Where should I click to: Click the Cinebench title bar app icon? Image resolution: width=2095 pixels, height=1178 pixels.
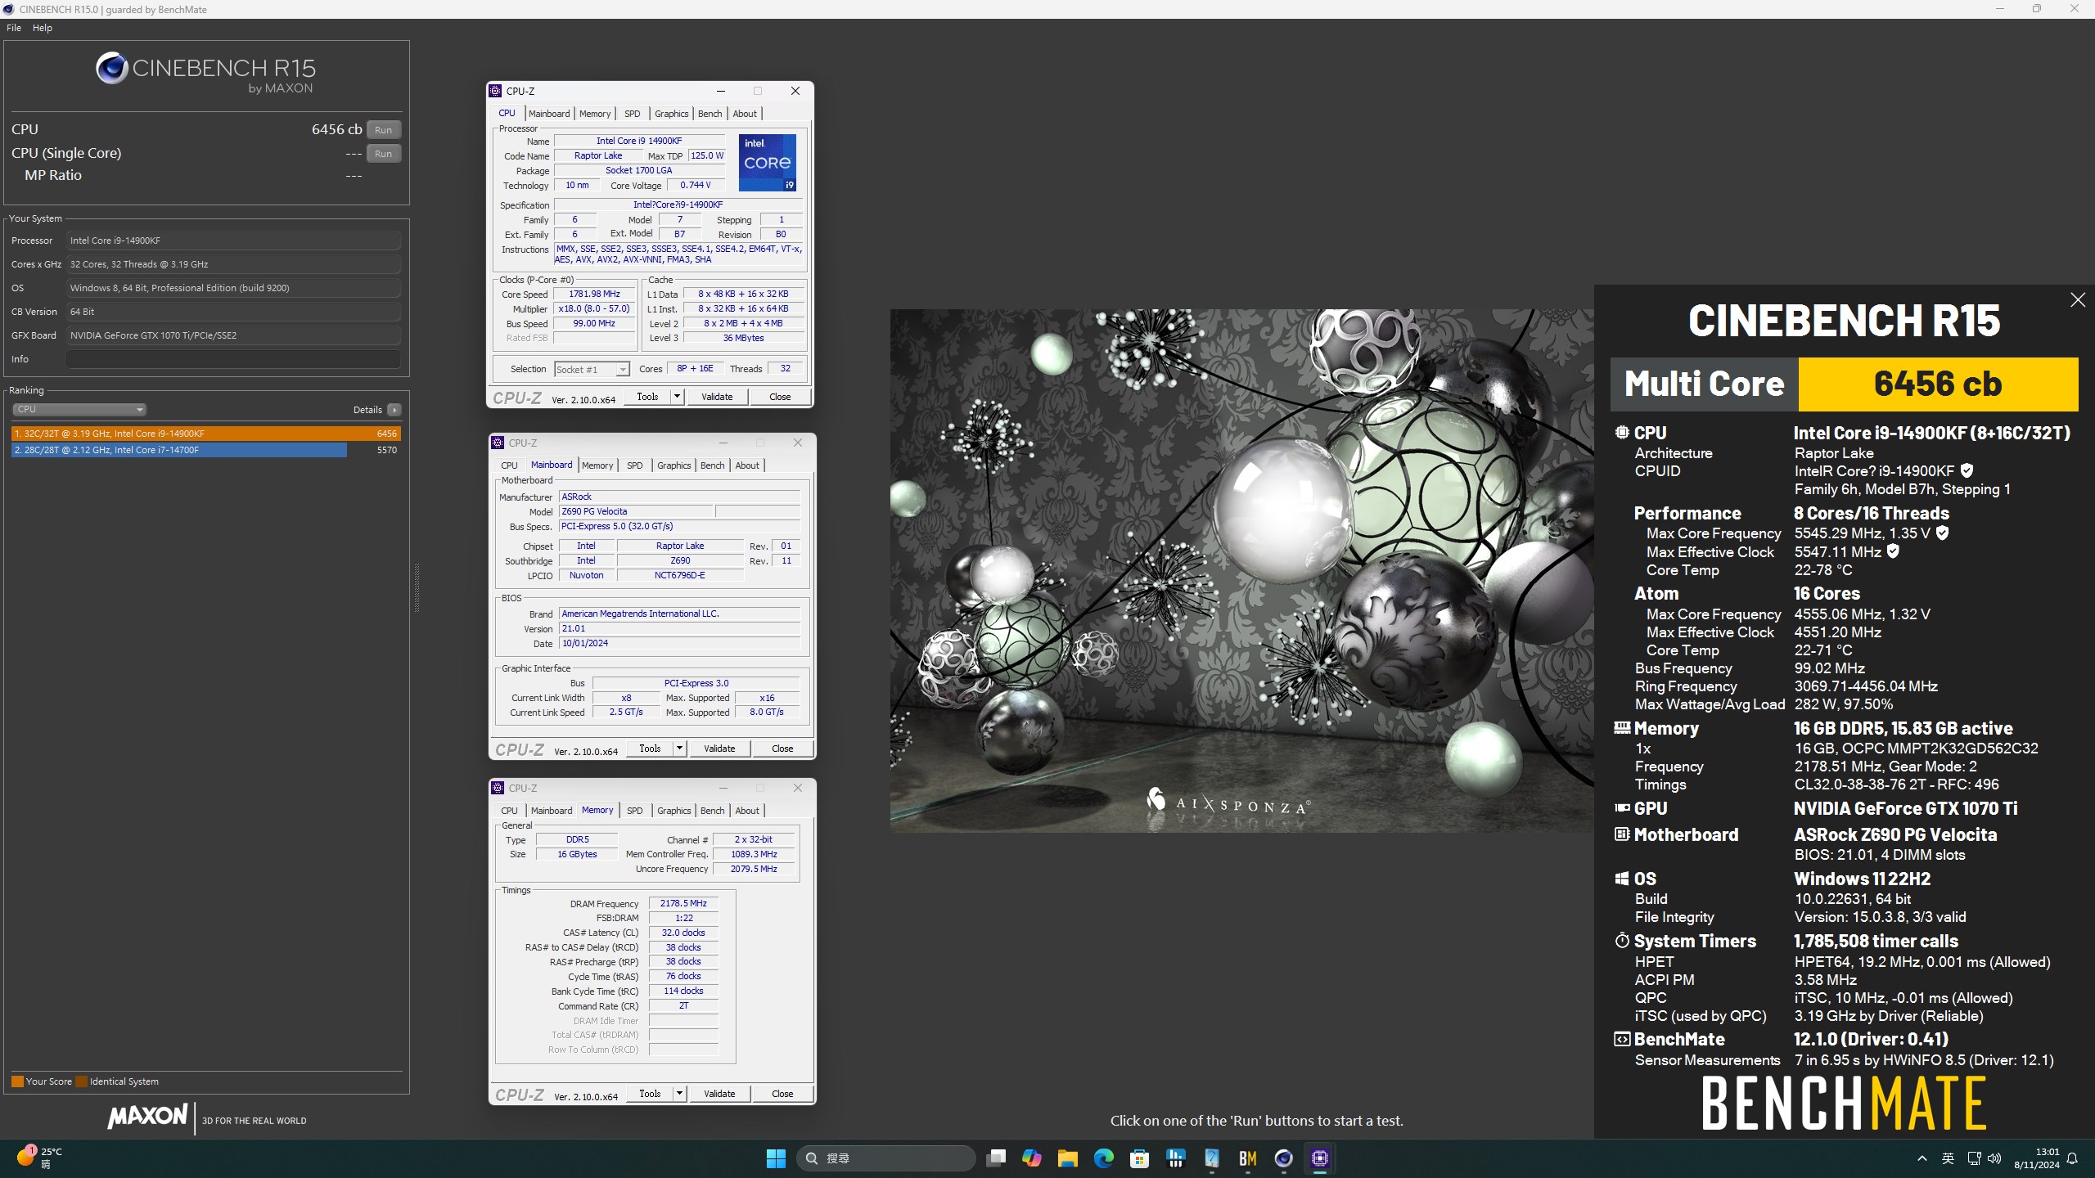[x=9, y=9]
